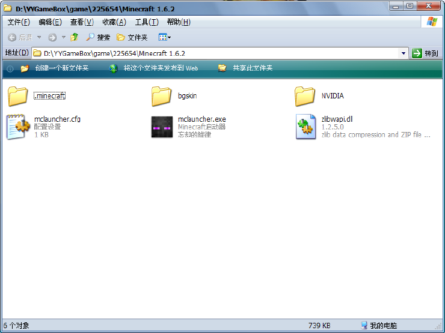Open the 帮助(H) menu
The height and width of the screenshot is (333, 445).
tap(179, 22)
